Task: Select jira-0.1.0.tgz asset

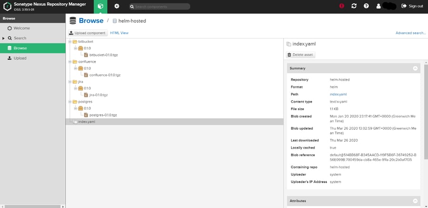Action: 98,95
